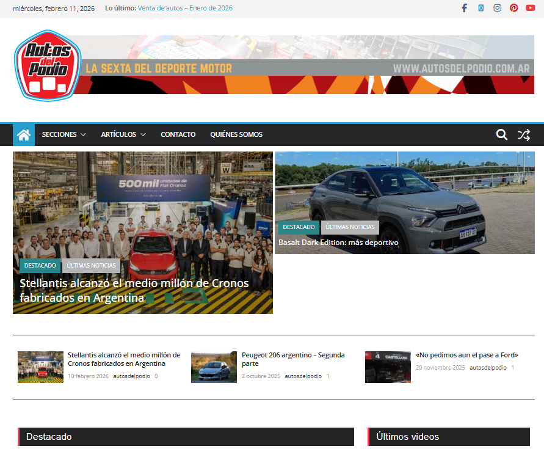Open the Peugeot 206 argentino thumbnail
This screenshot has width=544, height=449.
coord(214,367)
